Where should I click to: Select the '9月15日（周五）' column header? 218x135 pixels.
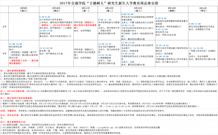tap(203, 9)
